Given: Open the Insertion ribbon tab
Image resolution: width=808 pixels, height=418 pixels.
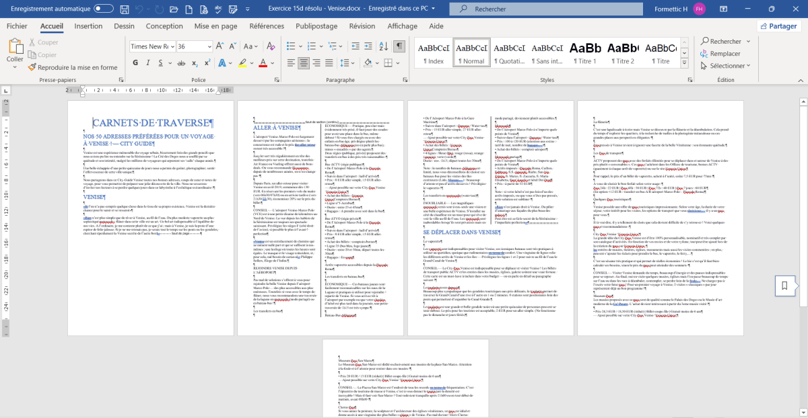Looking at the screenshot, I should click(88, 26).
